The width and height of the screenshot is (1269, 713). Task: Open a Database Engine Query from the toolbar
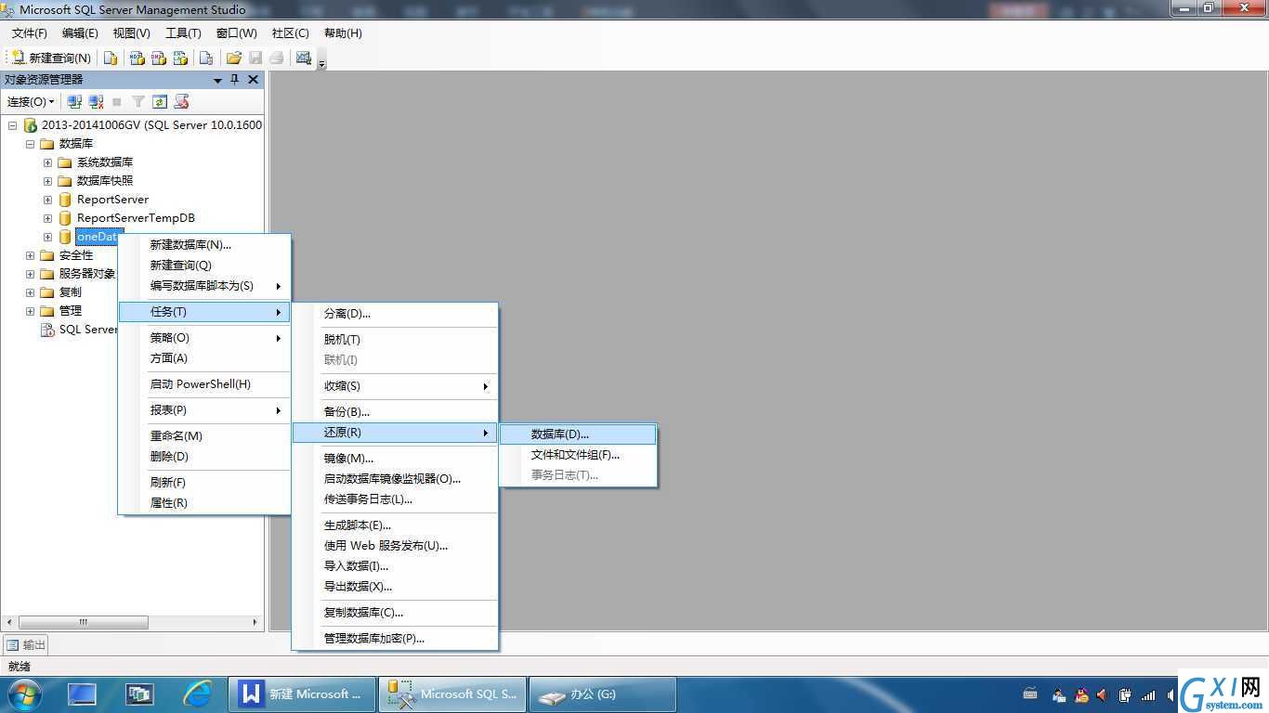click(111, 58)
